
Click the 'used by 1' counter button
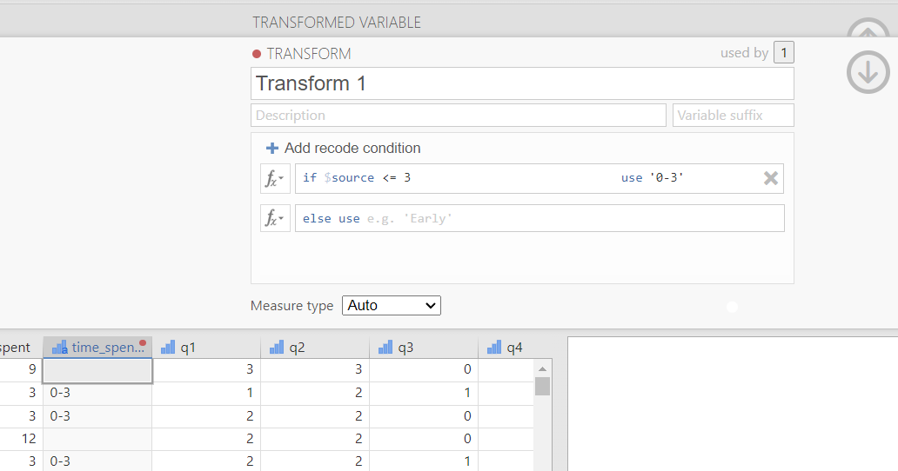[x=783, y=53]
